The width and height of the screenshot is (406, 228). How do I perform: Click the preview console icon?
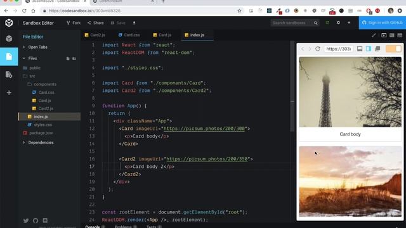pos(360,49)
